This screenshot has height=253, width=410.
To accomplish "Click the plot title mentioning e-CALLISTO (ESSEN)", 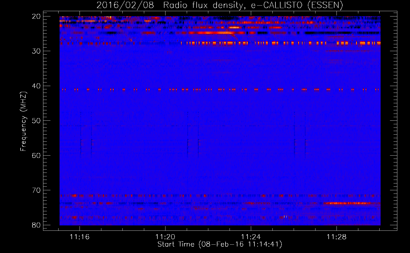I will point(220,5).
